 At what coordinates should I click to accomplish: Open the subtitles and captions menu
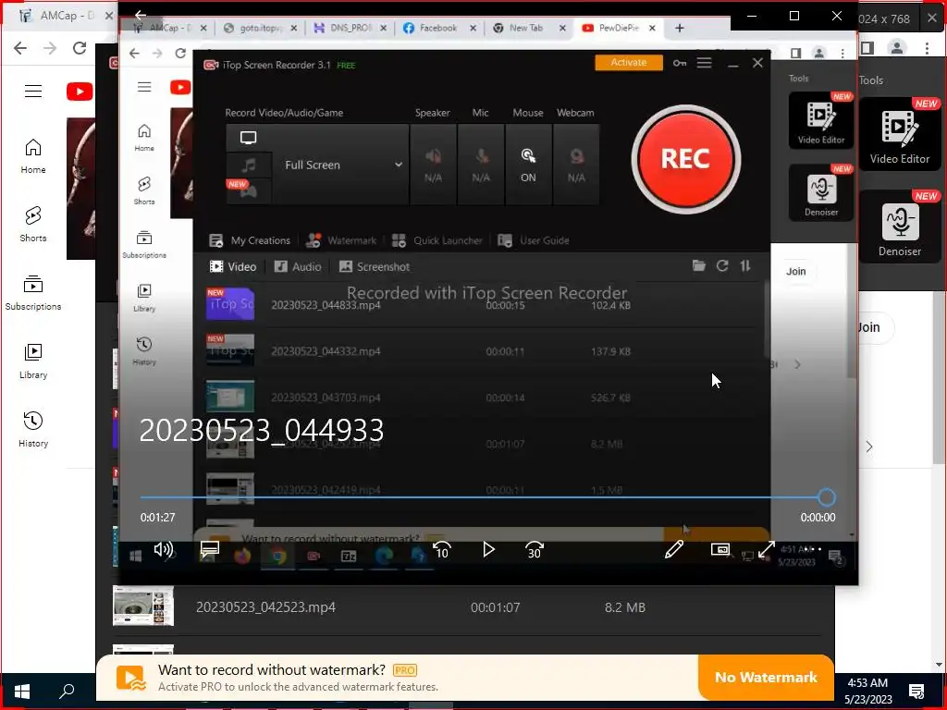point(210,549)
